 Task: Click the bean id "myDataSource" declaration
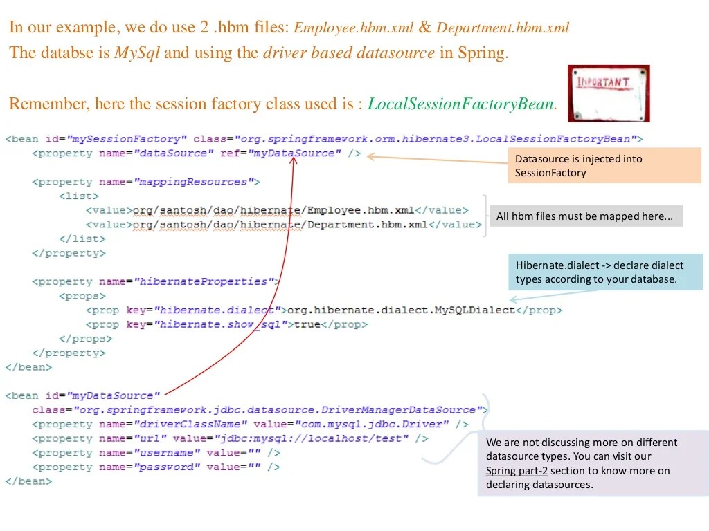click(x=82, y=396)
